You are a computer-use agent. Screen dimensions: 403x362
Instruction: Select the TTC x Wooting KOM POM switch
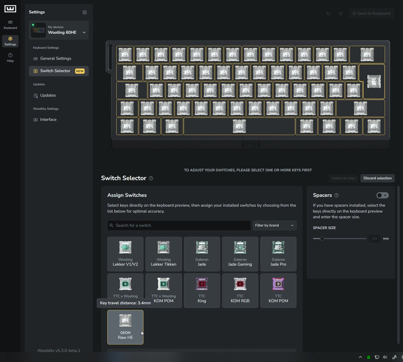pyautogui.click(x=164, y=291)
